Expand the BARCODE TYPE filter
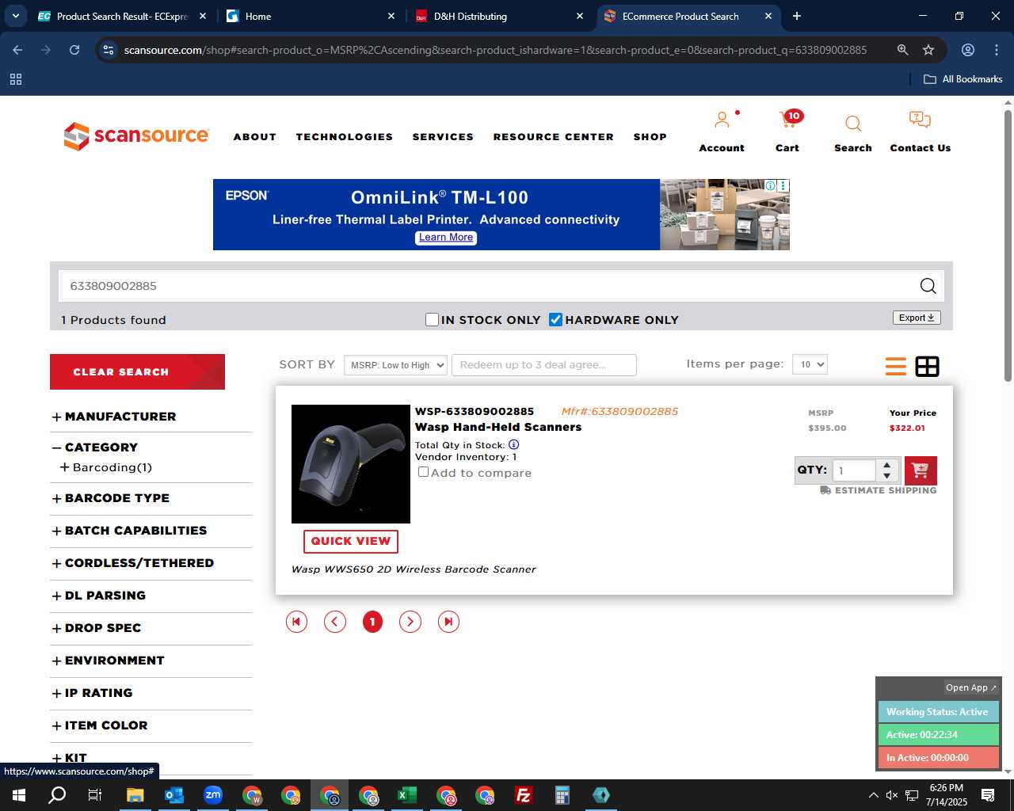 [111, 498]
